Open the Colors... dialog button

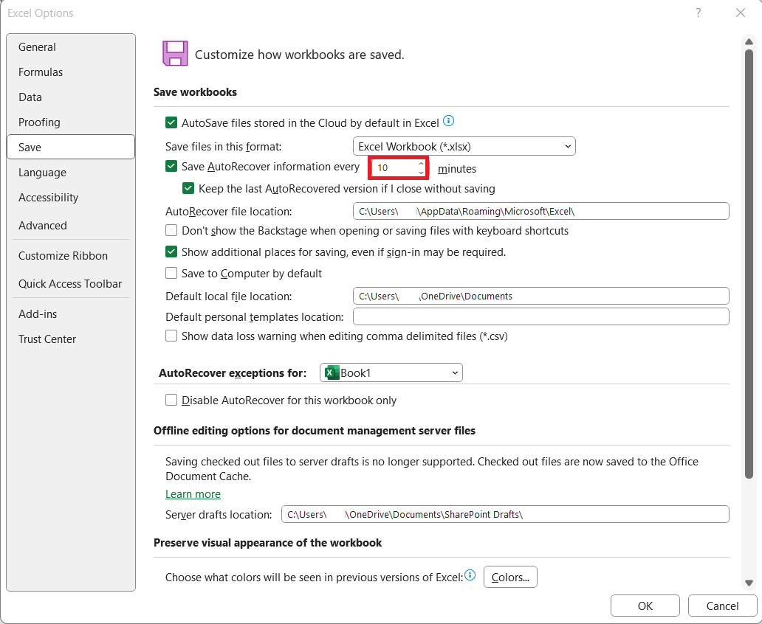(x=510, y=577)
